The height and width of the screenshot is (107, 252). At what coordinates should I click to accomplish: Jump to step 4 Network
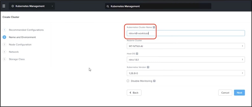click(x=14, y=52)
